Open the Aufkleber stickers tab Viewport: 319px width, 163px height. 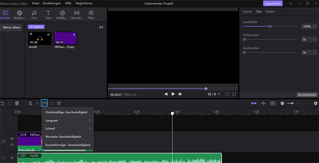[x=62, y=15]
